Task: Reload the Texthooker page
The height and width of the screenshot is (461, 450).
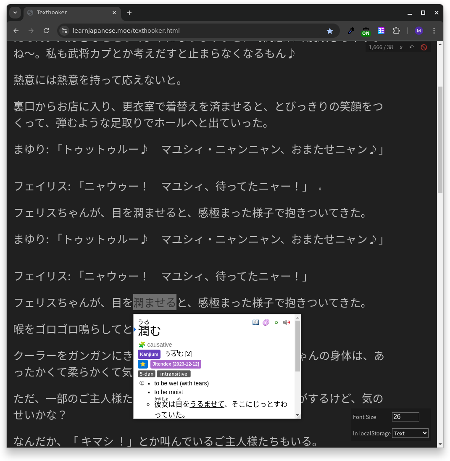Action: point(46,31)
